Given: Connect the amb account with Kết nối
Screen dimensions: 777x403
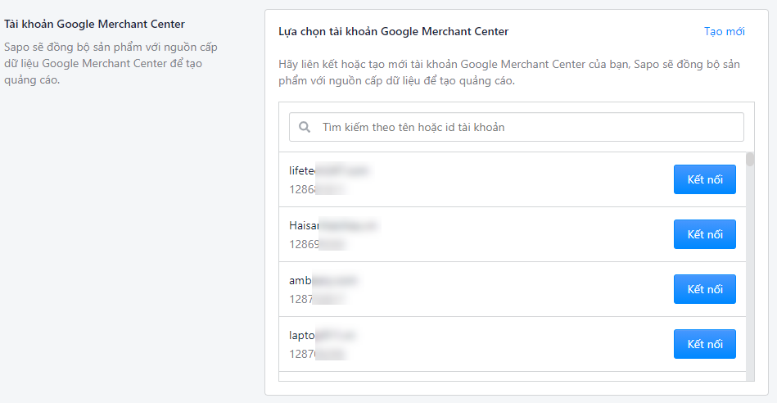Looking at the screenshot, I should [705, 289].
